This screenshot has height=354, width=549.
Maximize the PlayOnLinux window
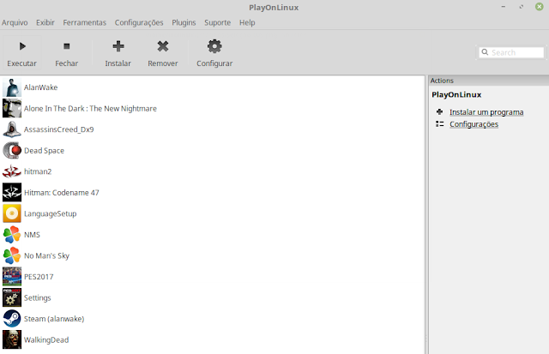tap(522, 7)
